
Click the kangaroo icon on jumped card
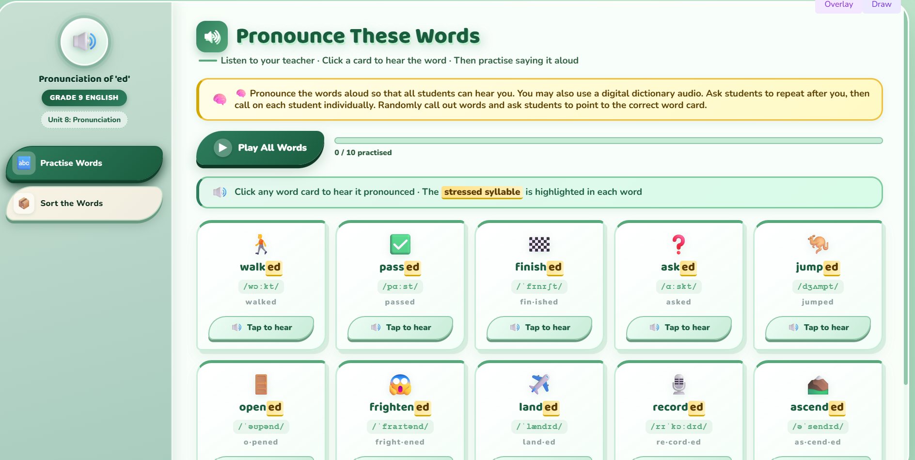pyautogui.click(x=818, y=244)
